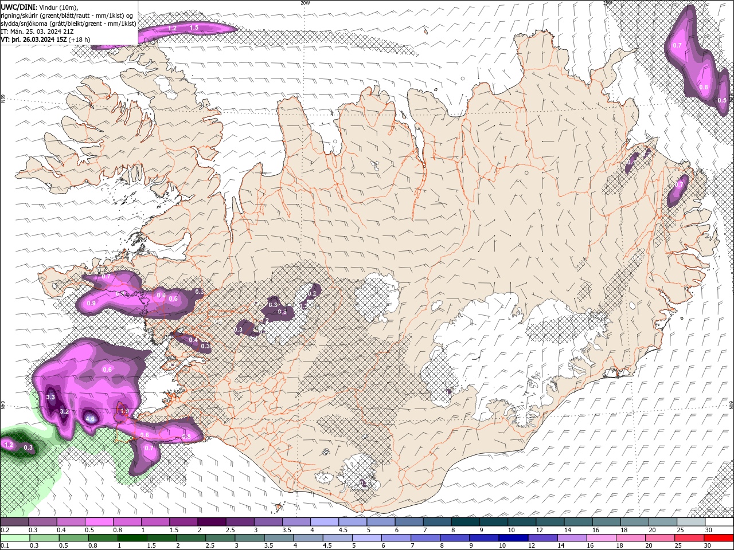This screenshot has height=550, width=734.
Task: Click the '0.1' legend label of rain scale
Action: point(5,546)
